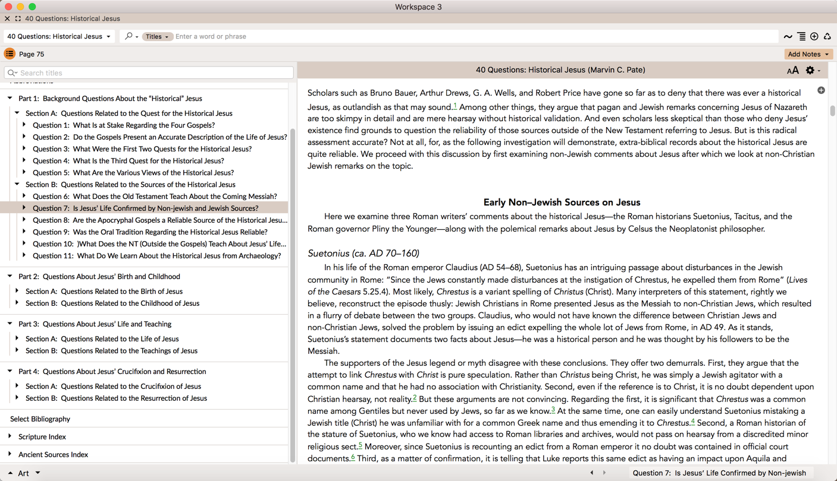Screen dimensions: 837x481
Task: Select Section B Resurrection of Jesus
Action: 117,398
